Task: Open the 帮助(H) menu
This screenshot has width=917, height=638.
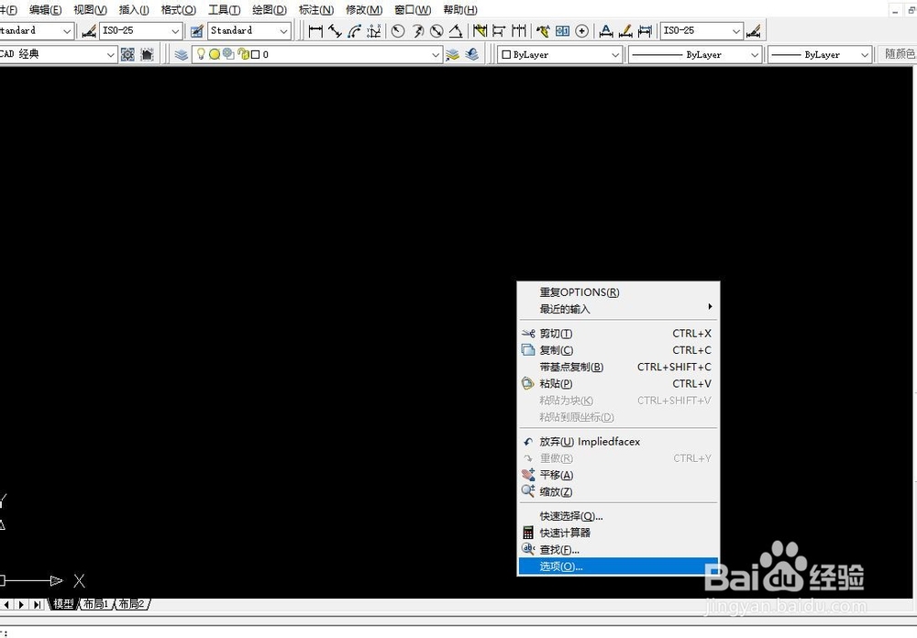Action: tap(459, 10)
